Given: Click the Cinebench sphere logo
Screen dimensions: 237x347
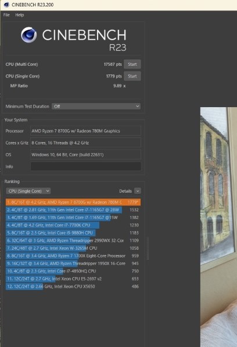Looking at the screenshot, I should (28, 35).
